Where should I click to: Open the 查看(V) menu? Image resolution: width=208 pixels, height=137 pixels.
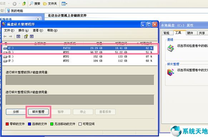click(38, 30)
